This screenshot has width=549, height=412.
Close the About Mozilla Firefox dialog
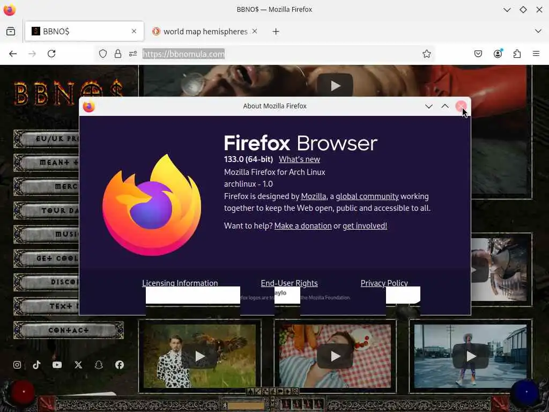point(461,106)
